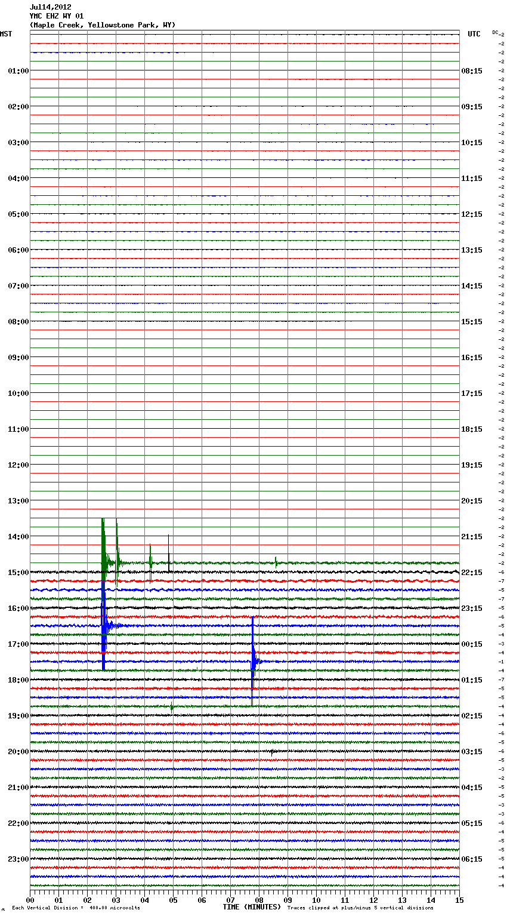Image resolution: width=507 pixels, height=916 pixels.
Task: Select the 02:00 MST time label
Action: 18,107
